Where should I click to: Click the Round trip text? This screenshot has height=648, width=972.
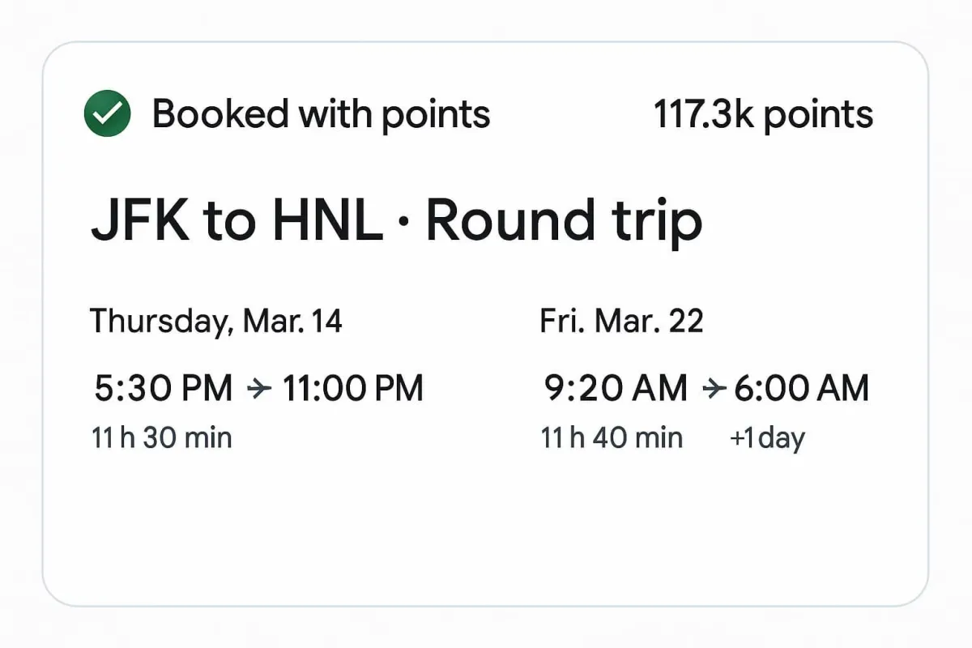pos(564,222)
